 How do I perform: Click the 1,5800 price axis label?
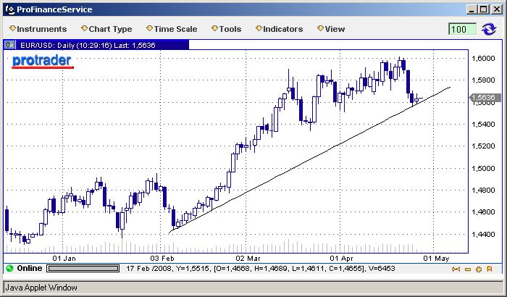[483, 80]
